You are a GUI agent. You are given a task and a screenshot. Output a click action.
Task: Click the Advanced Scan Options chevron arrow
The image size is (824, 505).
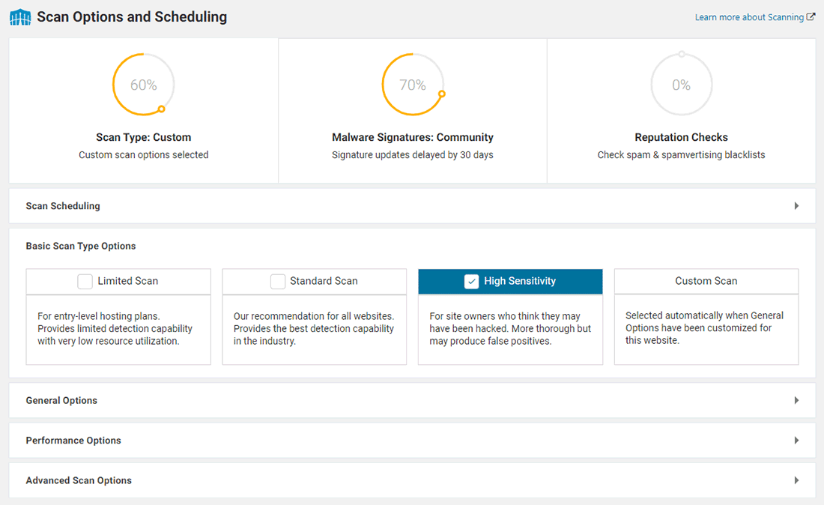click(x=796, y=480)
